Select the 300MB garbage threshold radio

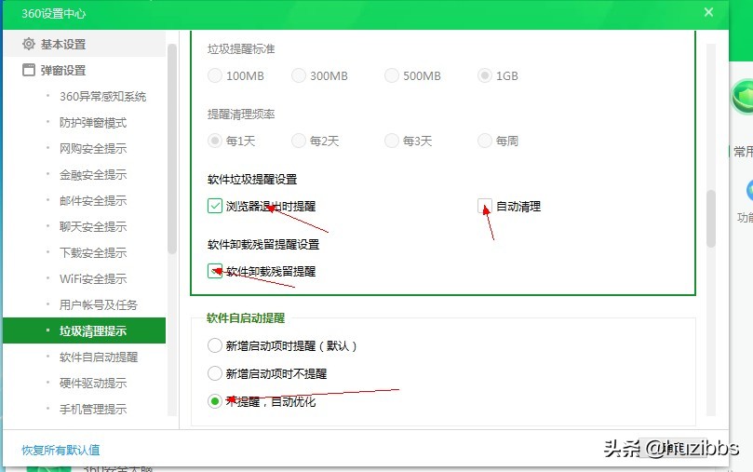pyautogui.click(x=299, y=75)
